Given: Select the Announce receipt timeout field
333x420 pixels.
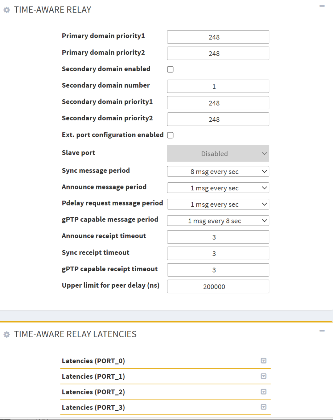Looking at the screenshot, I should pos(218,237).
